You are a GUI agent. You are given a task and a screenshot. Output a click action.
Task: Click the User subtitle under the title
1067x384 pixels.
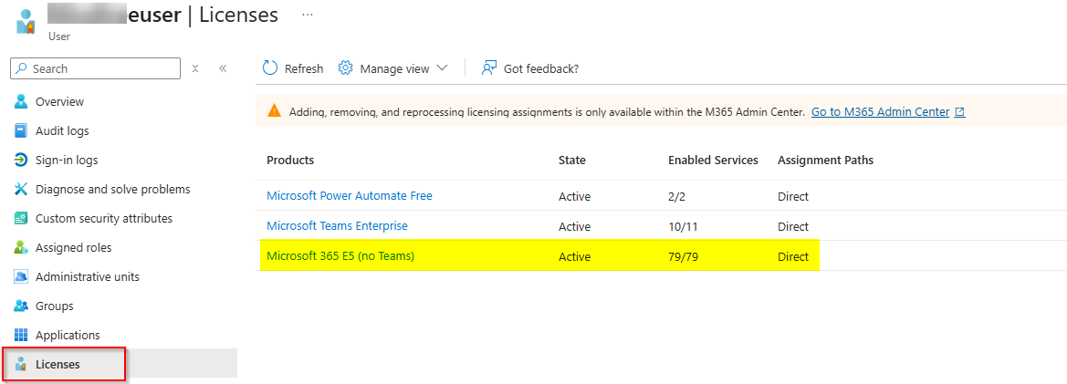[x=58, y=36]
